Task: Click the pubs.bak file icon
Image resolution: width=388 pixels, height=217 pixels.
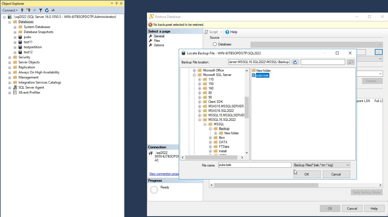Action: click(254, 75)
